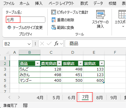Screen dimensions: 126x108
Task: Select column B header
Action: (x=29, y=52)
